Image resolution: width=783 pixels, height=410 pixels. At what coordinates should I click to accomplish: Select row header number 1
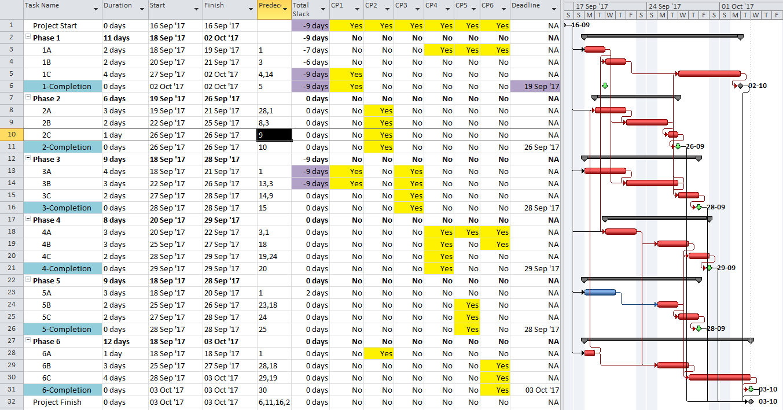click(12, 25)
